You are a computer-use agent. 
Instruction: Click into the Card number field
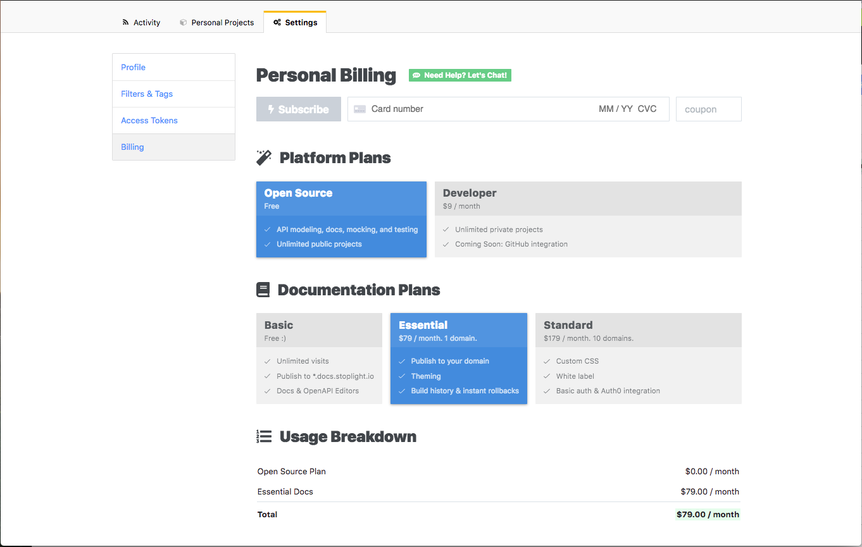coord(475,109)
